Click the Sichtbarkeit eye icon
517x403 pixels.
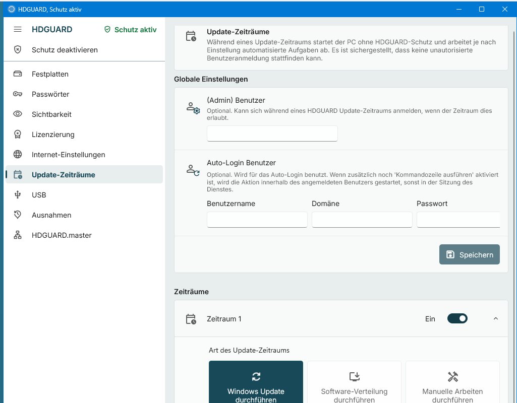pyautogui.click(x=18, y=114)
